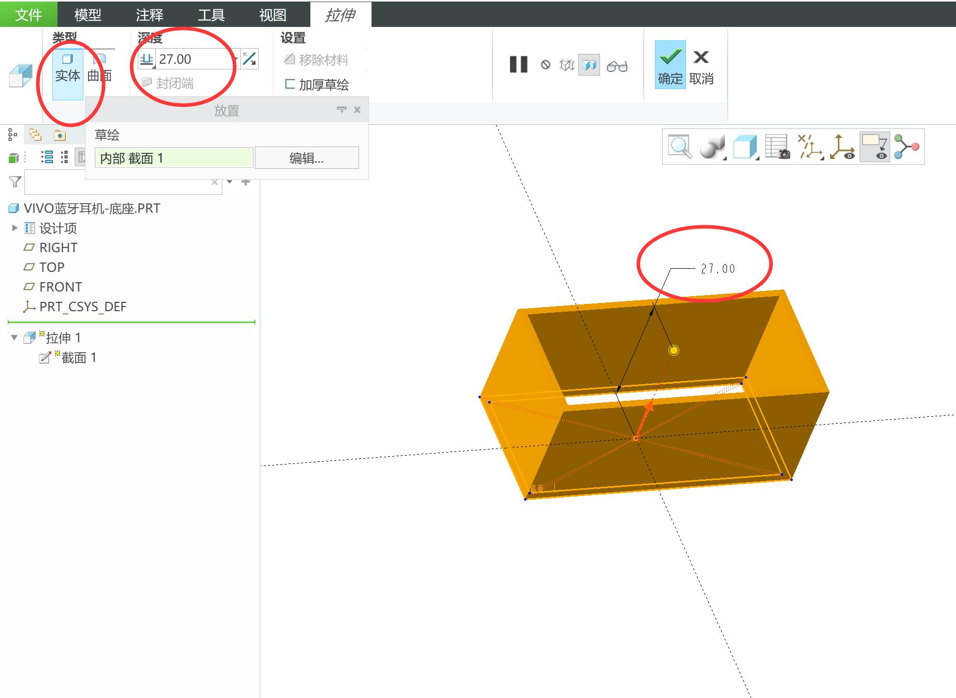Click the model tree filter funnel icon
Screen dimensions: 956x698
coord(15,182)
